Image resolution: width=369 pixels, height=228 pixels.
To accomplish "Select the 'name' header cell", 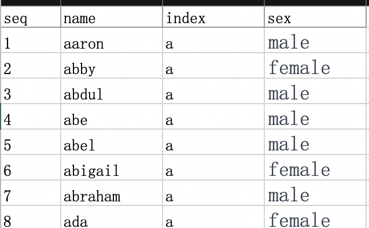I will click(x=112, y=17).
